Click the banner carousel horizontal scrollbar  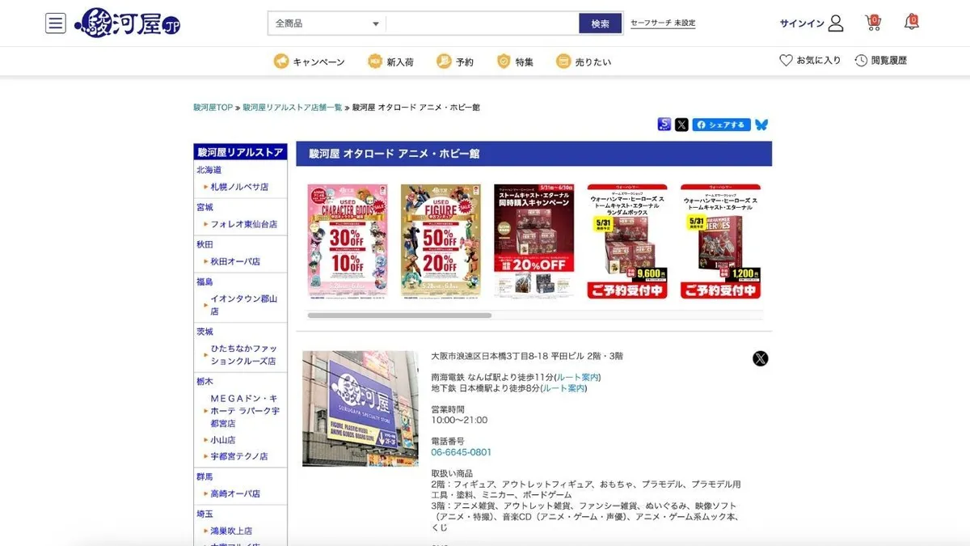(399, 315)
